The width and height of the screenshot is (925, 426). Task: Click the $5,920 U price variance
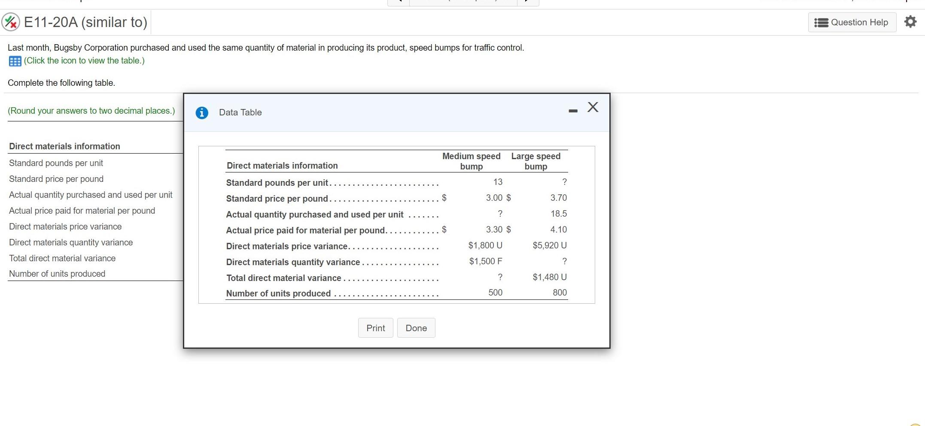point(550,245)
